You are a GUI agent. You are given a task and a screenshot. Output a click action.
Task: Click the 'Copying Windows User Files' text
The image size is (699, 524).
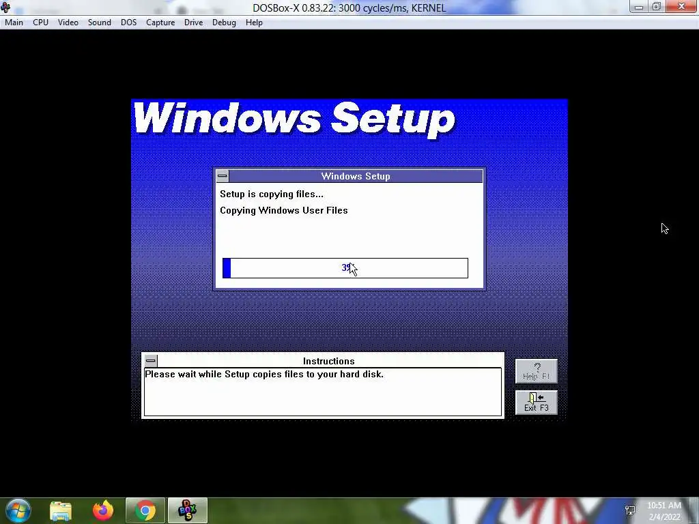coord(283,210)
